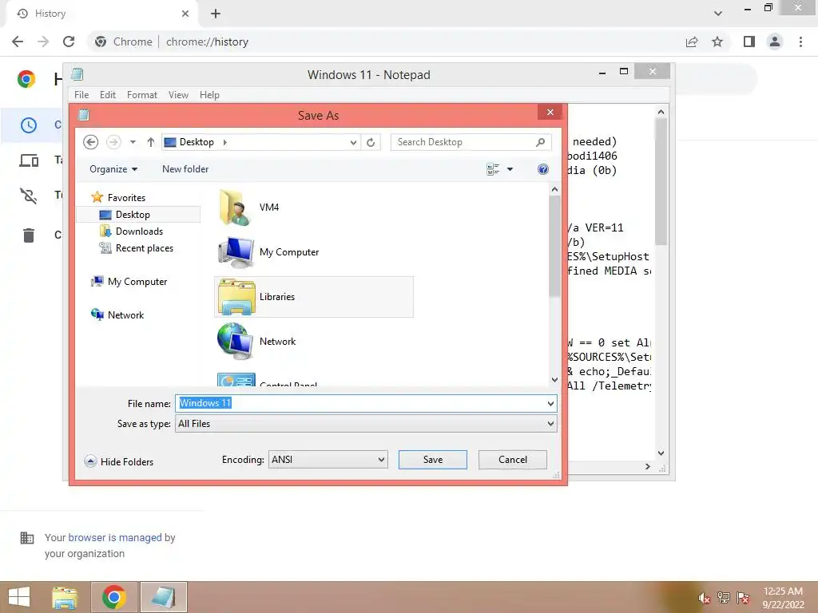This screenshot has width=818, height=613.
Task: Open 'browser is managed' link
Action: 115,537
